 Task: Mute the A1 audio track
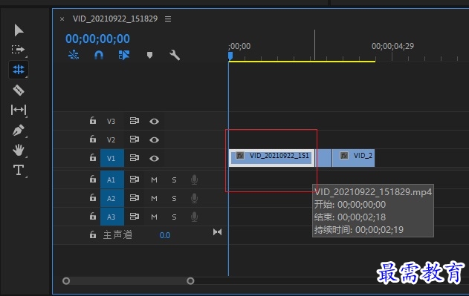click(154, 180)
